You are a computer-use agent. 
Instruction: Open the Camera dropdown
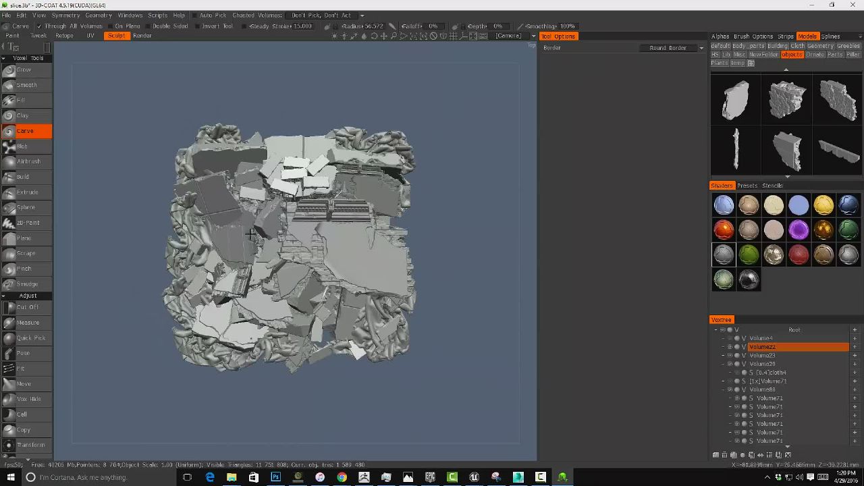(x=508, y=36)
